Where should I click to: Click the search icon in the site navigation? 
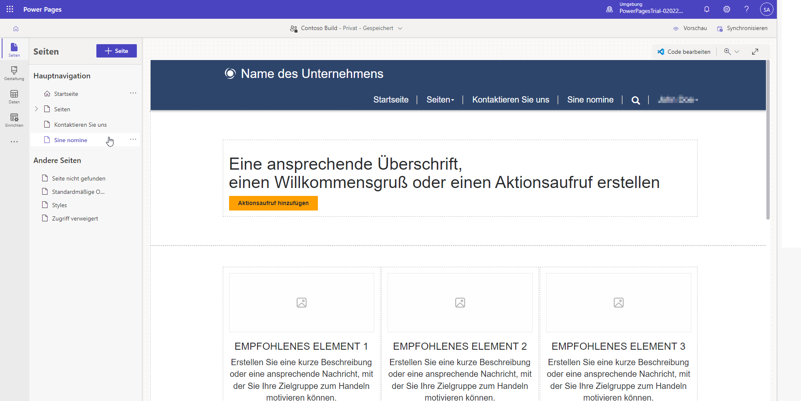[635, 100]
